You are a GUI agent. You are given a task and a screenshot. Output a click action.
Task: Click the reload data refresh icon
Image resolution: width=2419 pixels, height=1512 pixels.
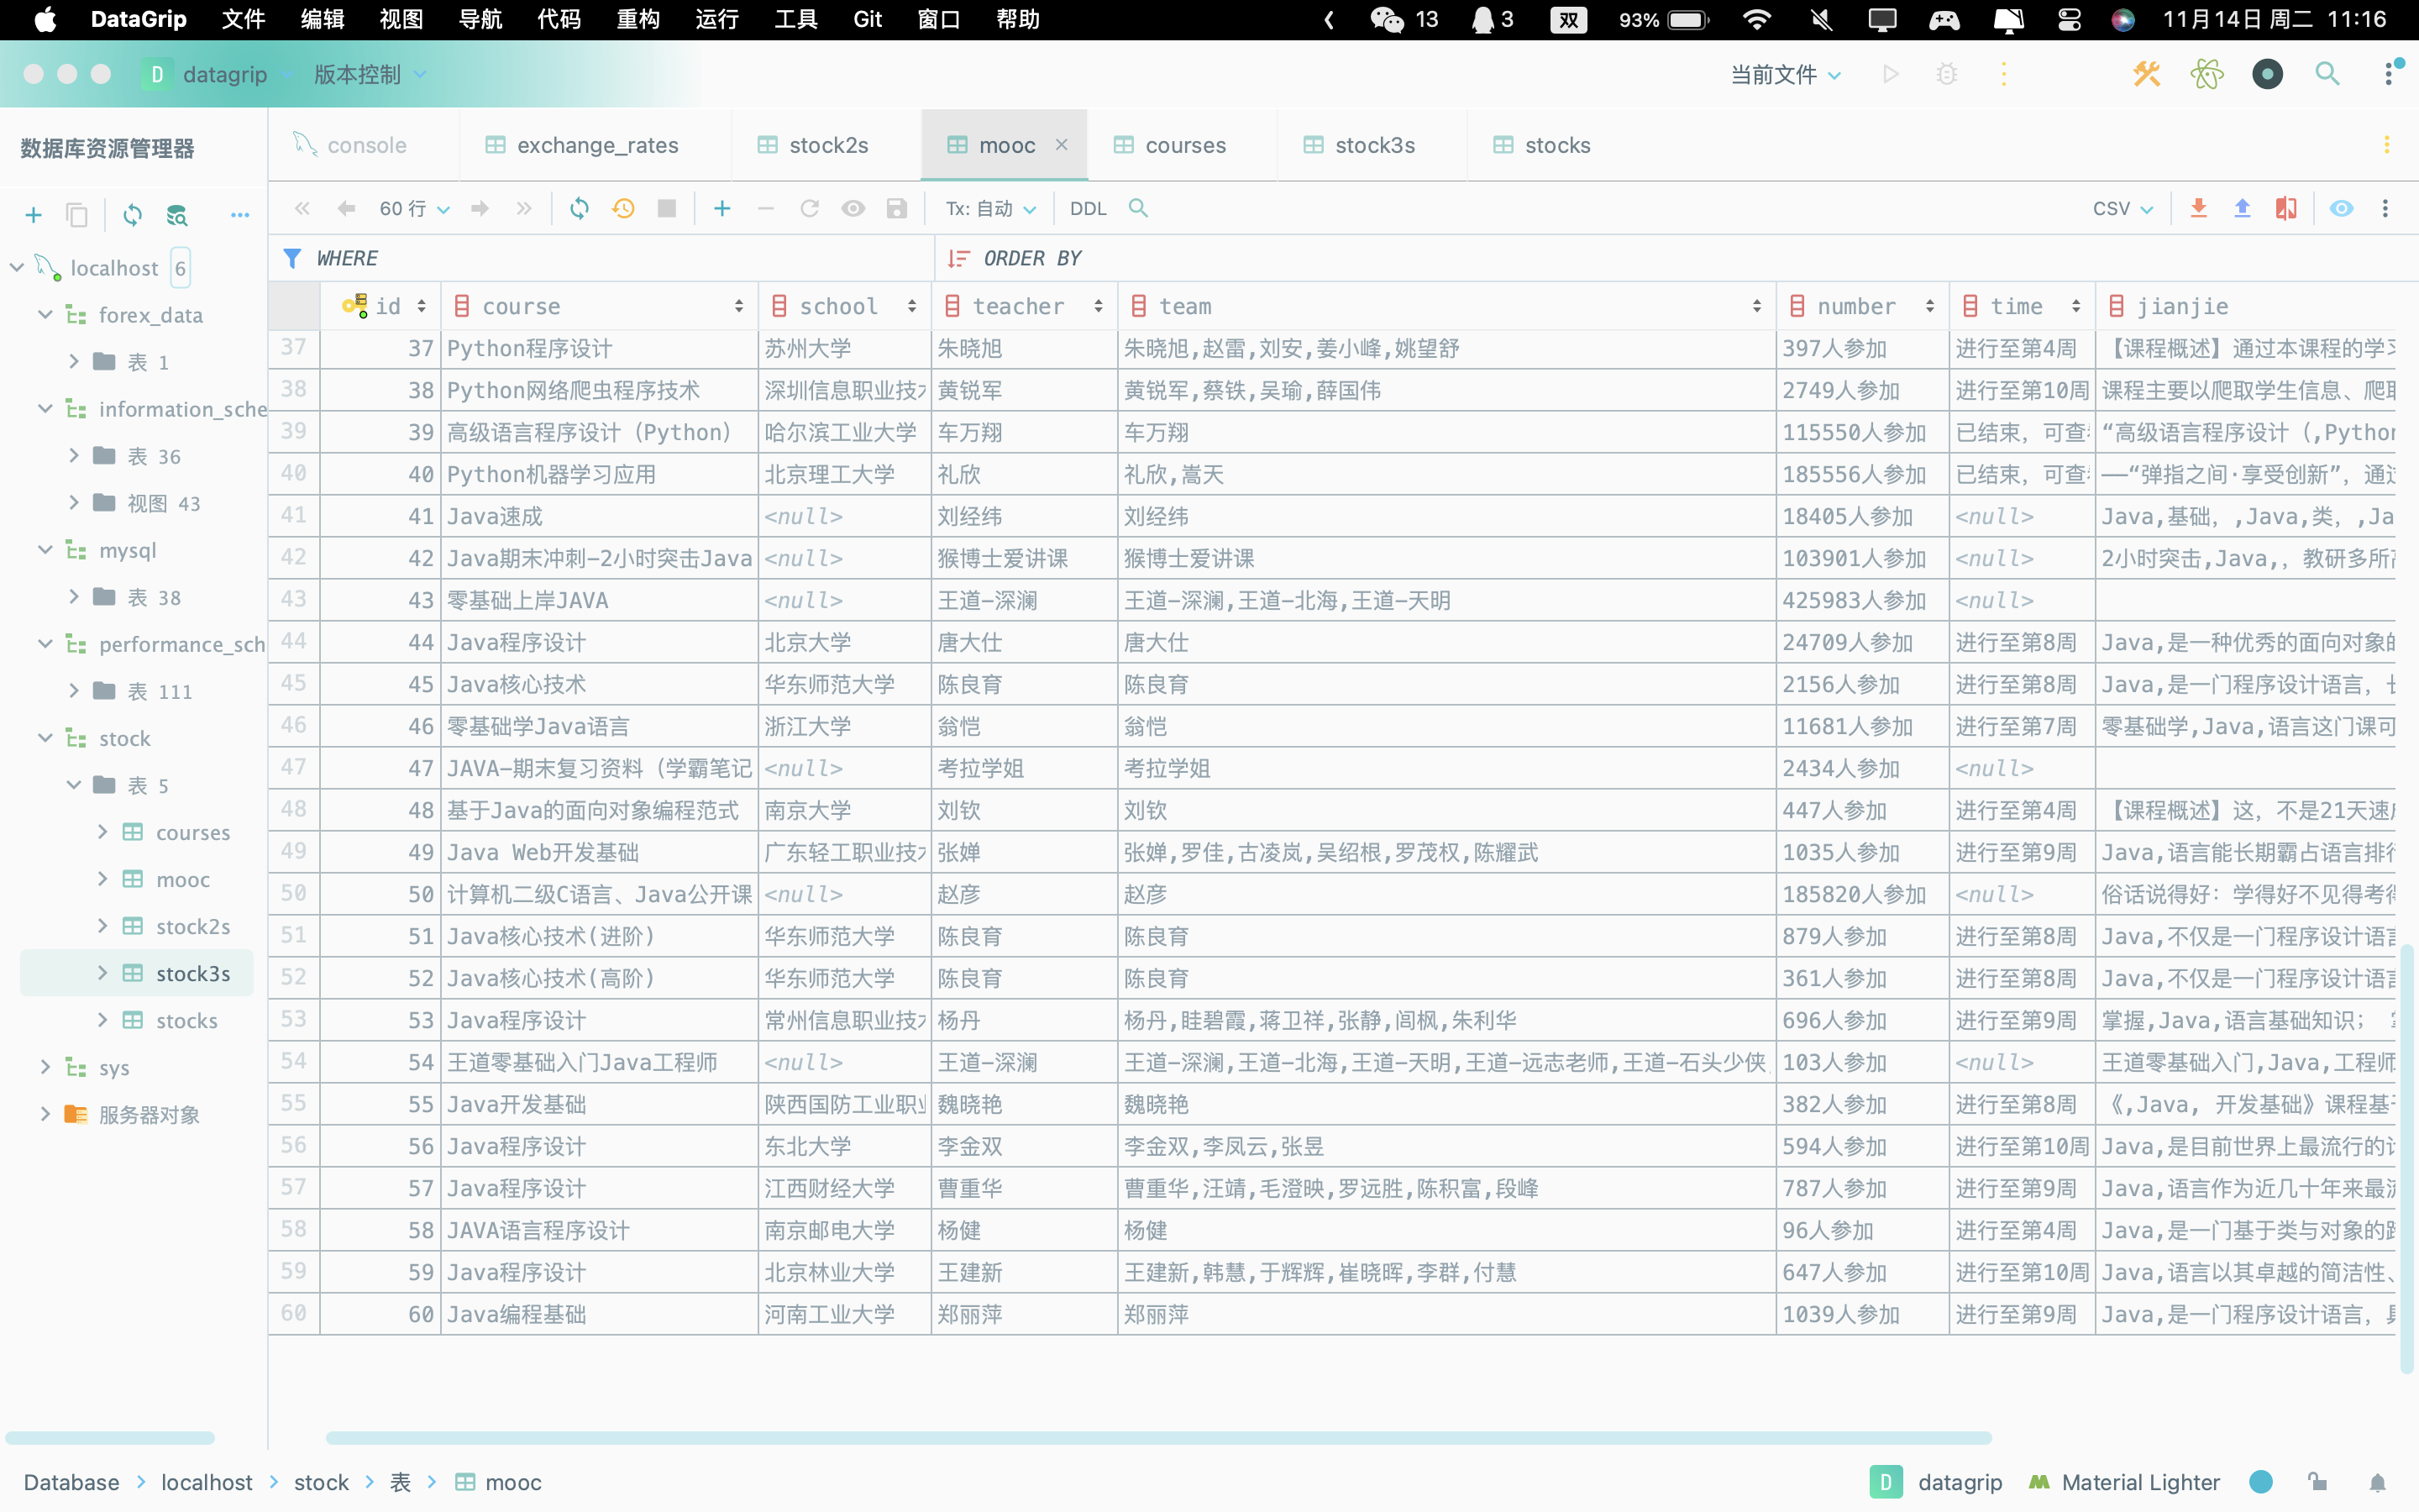(579, 208)
